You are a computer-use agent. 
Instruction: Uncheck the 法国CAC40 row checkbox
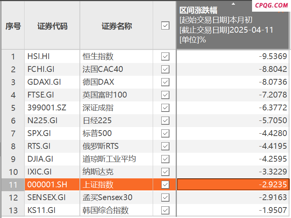click(x=165, y=69)
